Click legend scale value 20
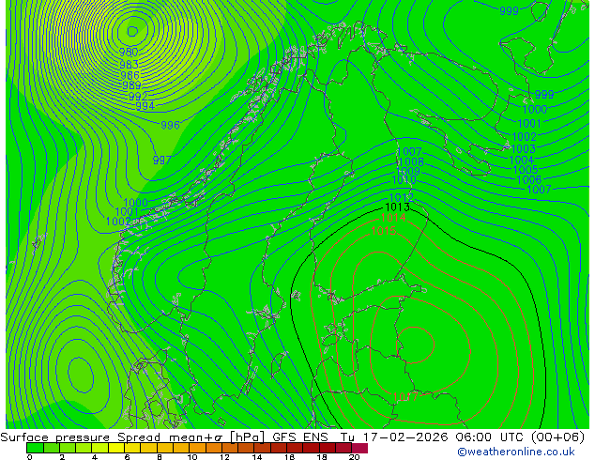The width and height of the screenshot is (595, 460). tap(355, 457)
